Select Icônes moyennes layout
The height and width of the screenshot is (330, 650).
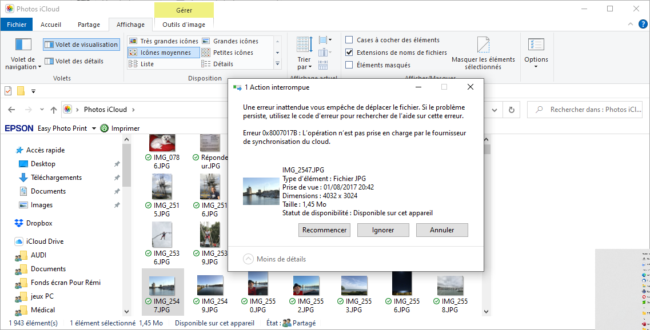click(x=164, y=53)
